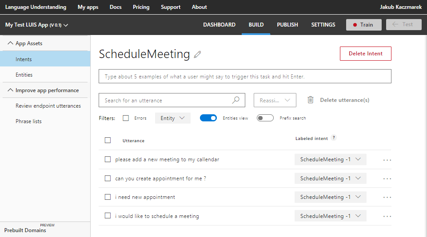Click utterance text 'can you create appointment for me ?'
The height and width of the screenshot is (237, 427).
point(160,179)
